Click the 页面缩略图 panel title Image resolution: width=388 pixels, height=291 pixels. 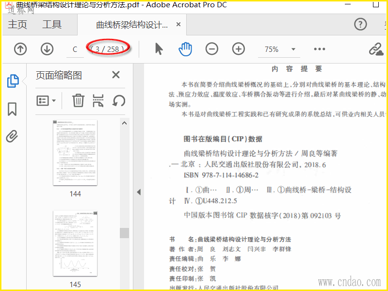[x=59, y=75]
